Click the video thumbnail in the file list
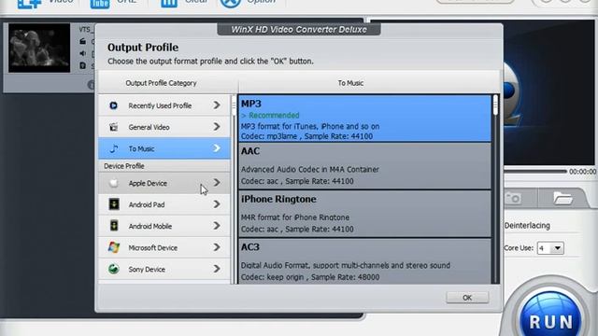The height and width of the screenshot is (336, 598). [x=39, y=48]
